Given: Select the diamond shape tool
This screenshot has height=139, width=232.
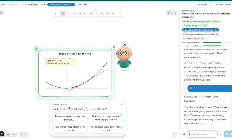Looking at the screenshot, I should click(80, 13).
